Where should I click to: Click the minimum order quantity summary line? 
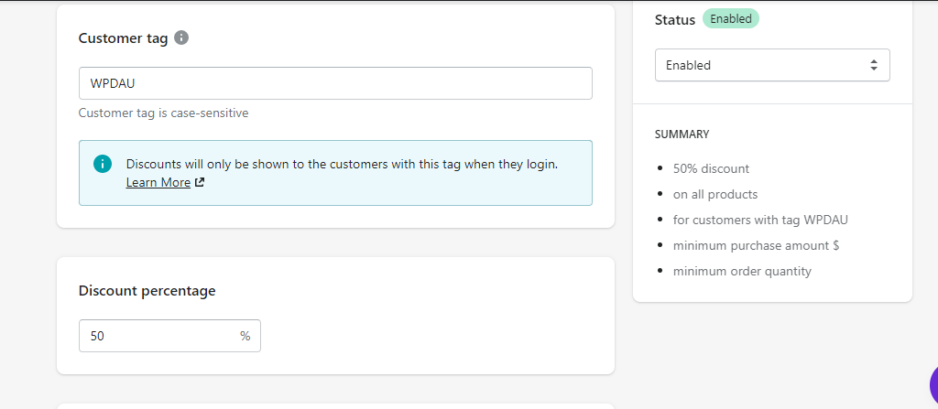tap(742, 271)
